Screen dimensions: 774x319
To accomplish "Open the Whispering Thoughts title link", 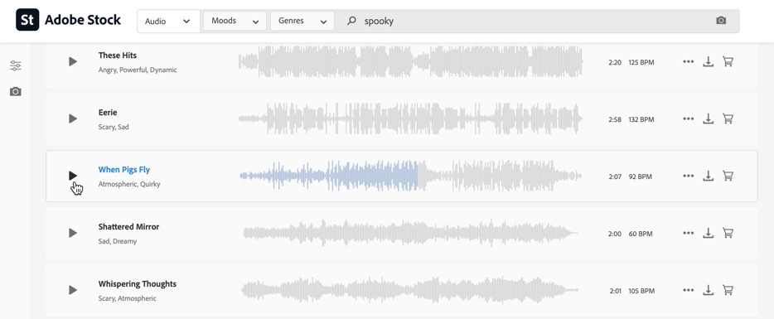I will [x=138, y=284].
